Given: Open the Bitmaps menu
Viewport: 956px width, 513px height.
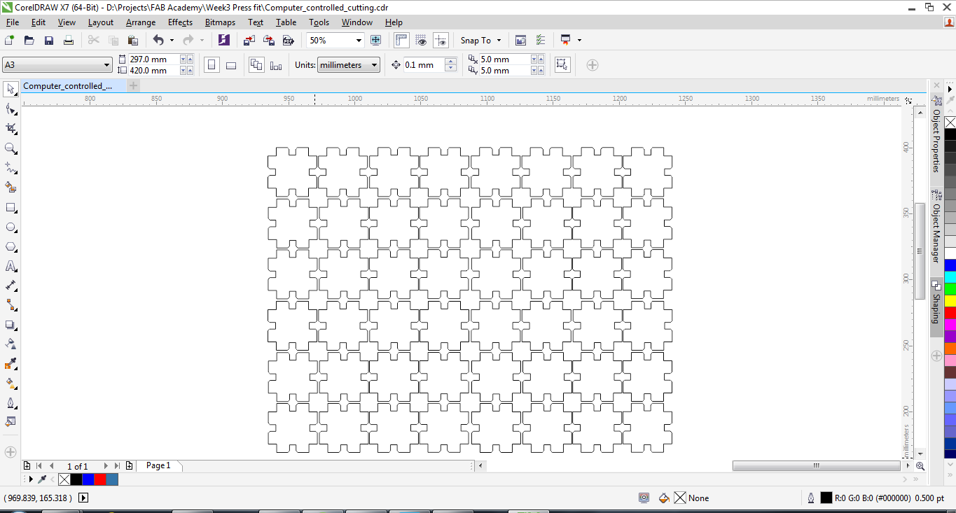Looking at the screenshot, I should [220, 22].
